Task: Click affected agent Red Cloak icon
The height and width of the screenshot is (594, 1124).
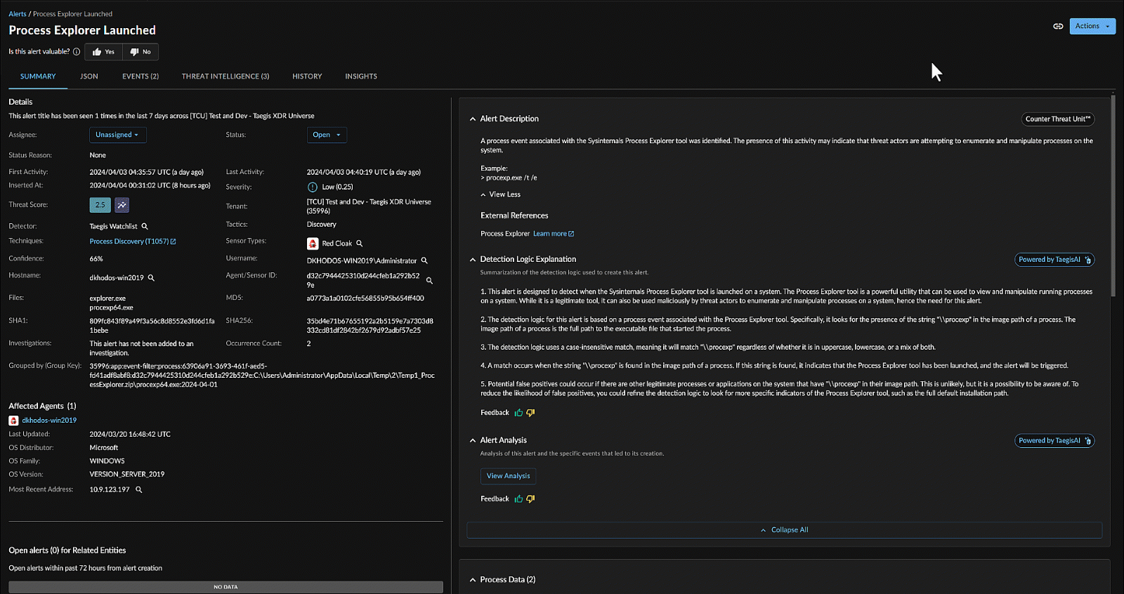Action: pos(13,421)
